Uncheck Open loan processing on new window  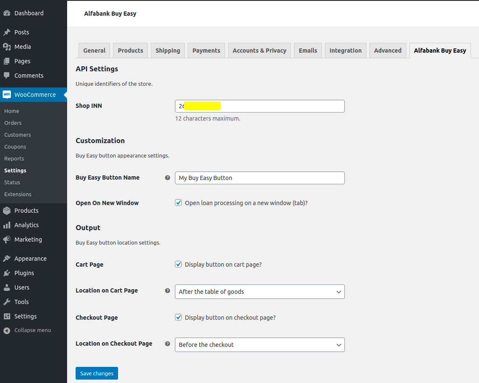[x=178, y=203]
